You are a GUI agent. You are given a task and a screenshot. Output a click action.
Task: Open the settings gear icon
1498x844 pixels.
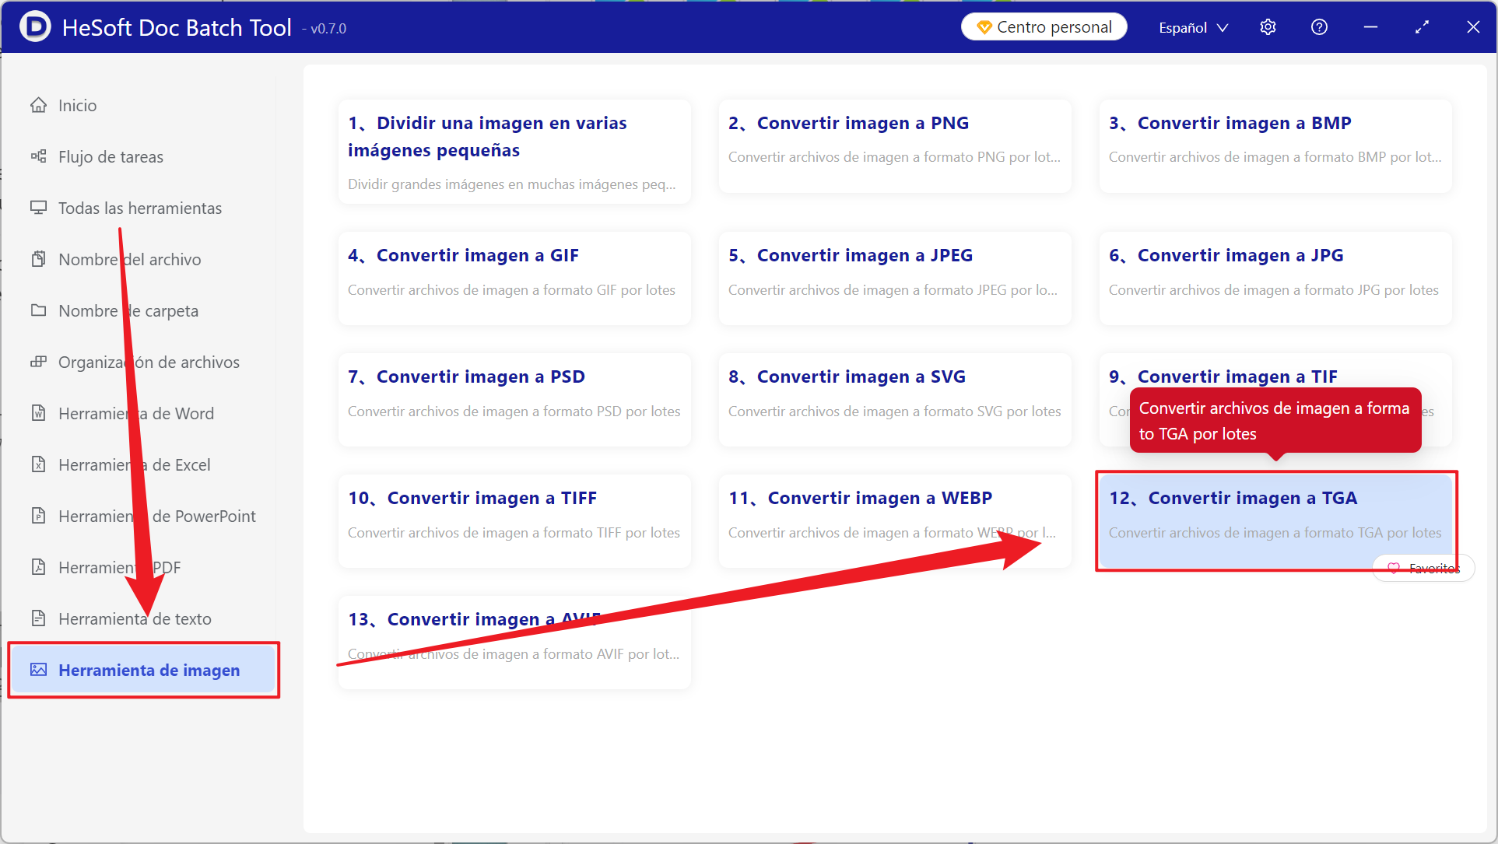(1268, 27)
